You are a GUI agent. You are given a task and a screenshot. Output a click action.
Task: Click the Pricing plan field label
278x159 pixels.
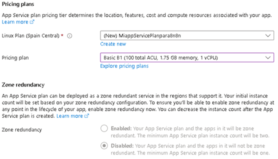(x=16, y=58)
